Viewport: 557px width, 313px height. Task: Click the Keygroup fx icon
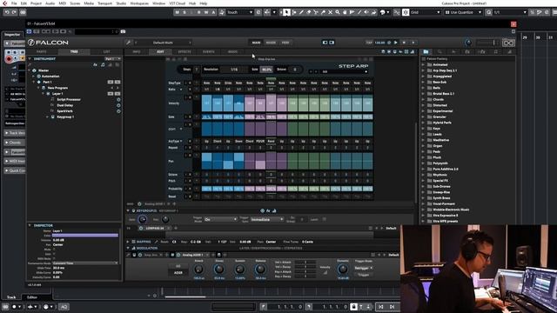[x=268, y=210]
